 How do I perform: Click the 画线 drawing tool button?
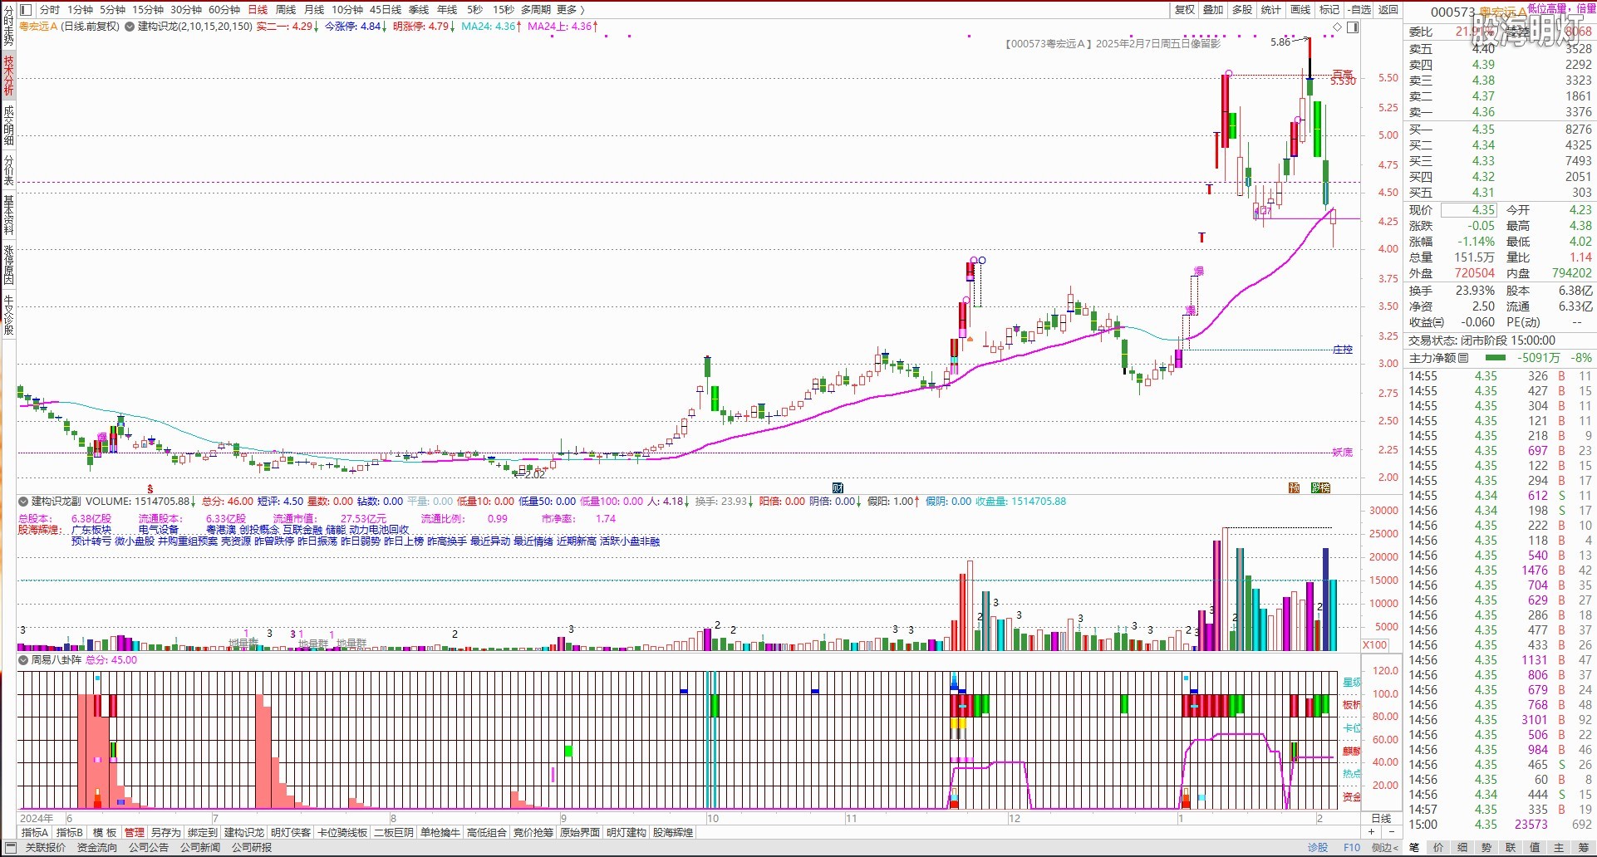[1300, 10]
